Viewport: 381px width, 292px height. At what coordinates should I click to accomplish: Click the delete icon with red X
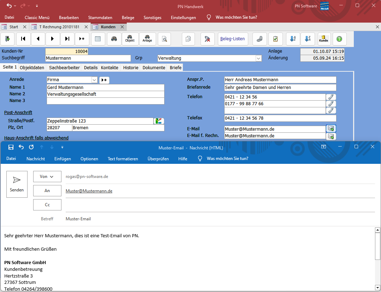point(208,39)
